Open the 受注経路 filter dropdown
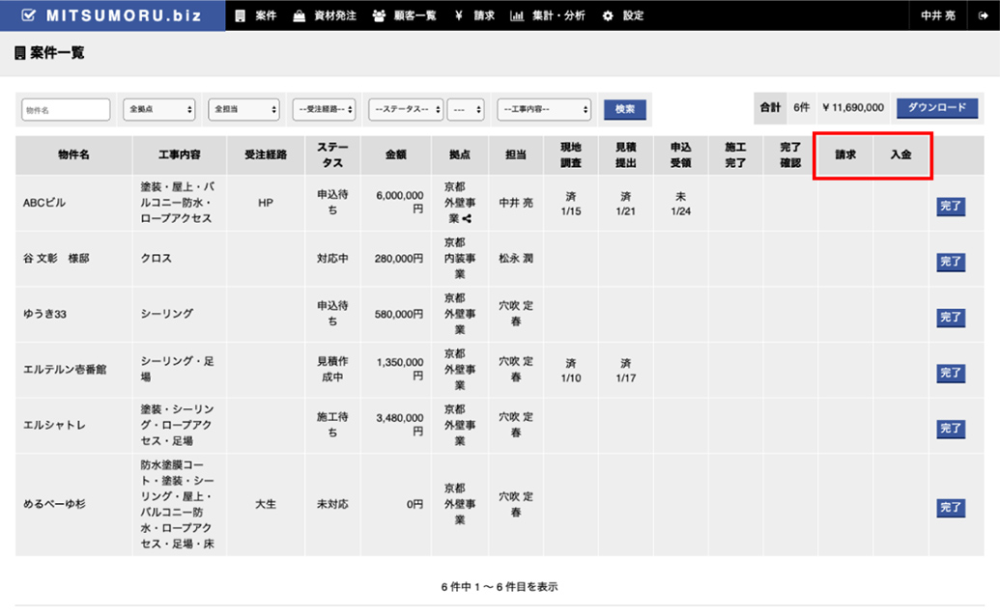The width and height of the screenshot is (1000, 615). (x=325, y=109)
